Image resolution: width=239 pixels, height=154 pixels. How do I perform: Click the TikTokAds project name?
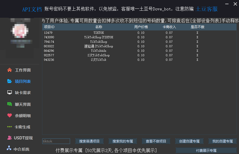tap(98, 51)
